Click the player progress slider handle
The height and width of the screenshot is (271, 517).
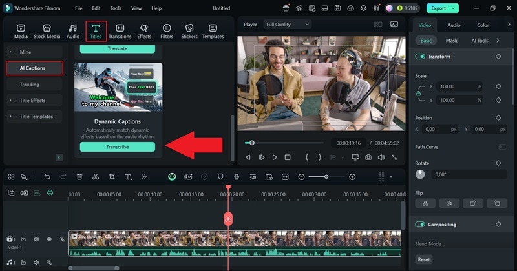click(252, 143)
